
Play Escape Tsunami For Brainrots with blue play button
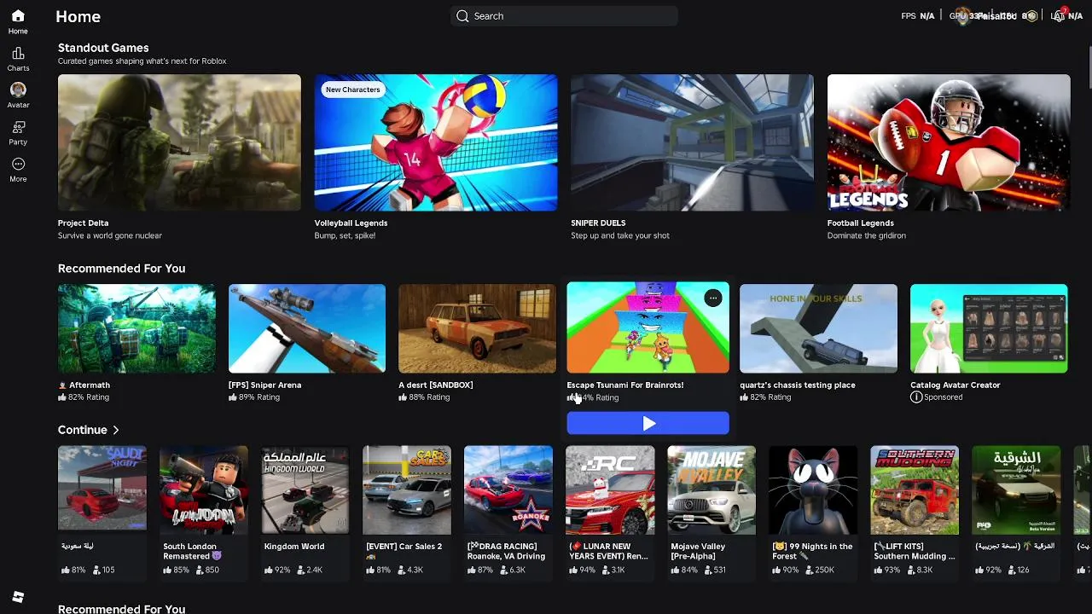(x=648, y=423)
